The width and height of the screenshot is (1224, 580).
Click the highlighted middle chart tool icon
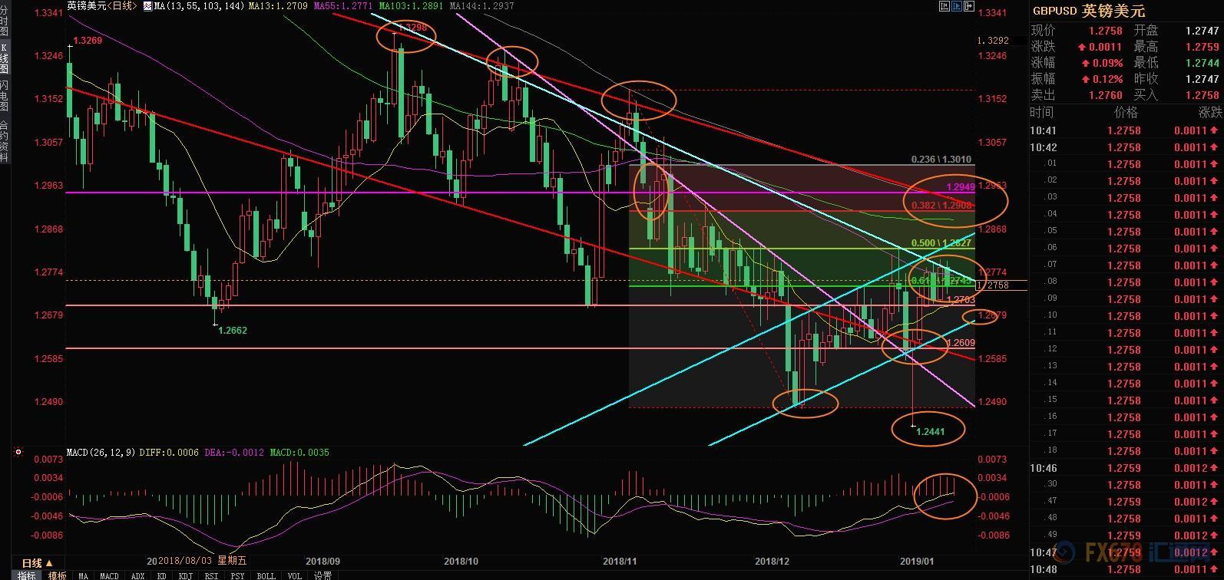(956, 5)
